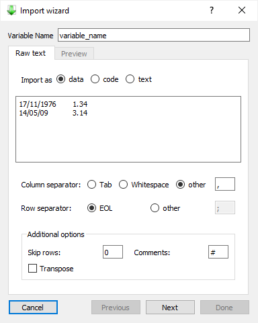Click the Next button
The height and width of the screenshot is (323, 258).
coord(170,308)
